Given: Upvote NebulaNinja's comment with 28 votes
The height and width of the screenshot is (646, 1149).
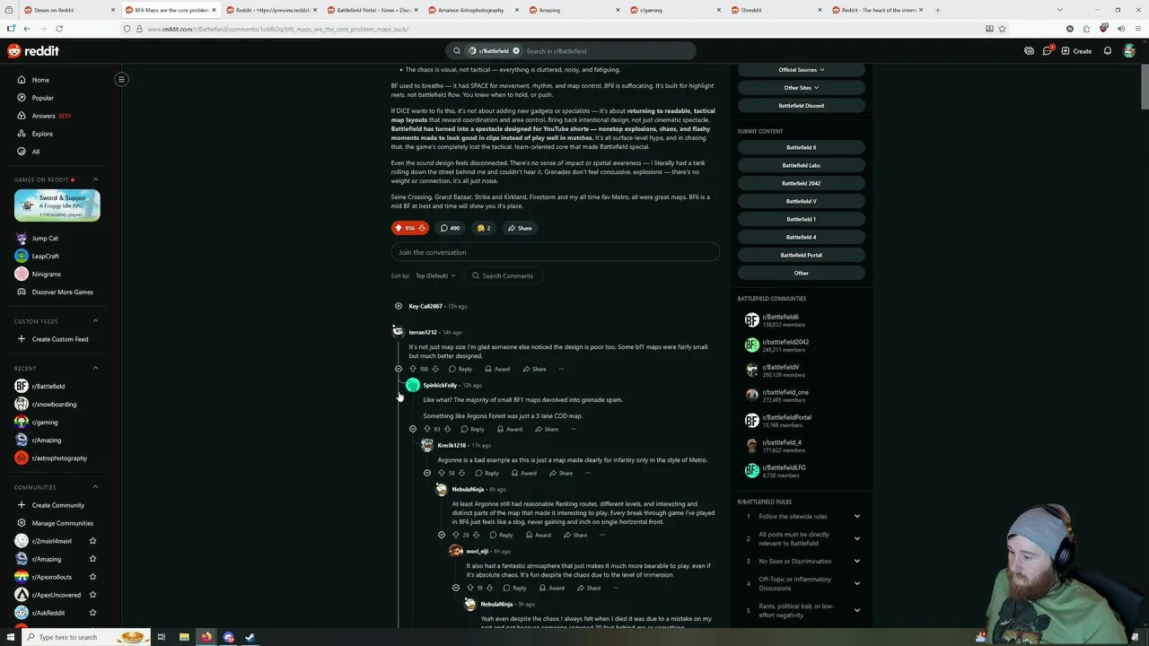Looking at the screenshot, I should tap(455, 535).
